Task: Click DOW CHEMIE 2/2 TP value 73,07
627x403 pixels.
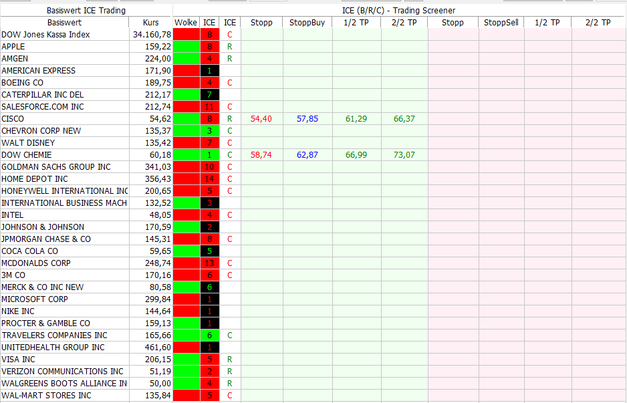Action: point(404,155)
